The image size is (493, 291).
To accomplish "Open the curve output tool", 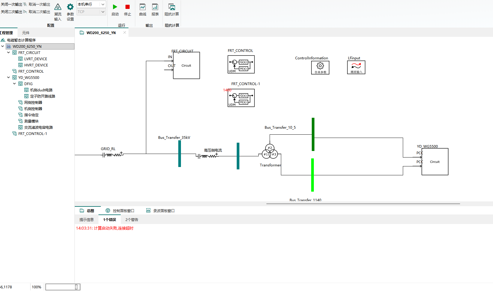I will tap(143, 9).
